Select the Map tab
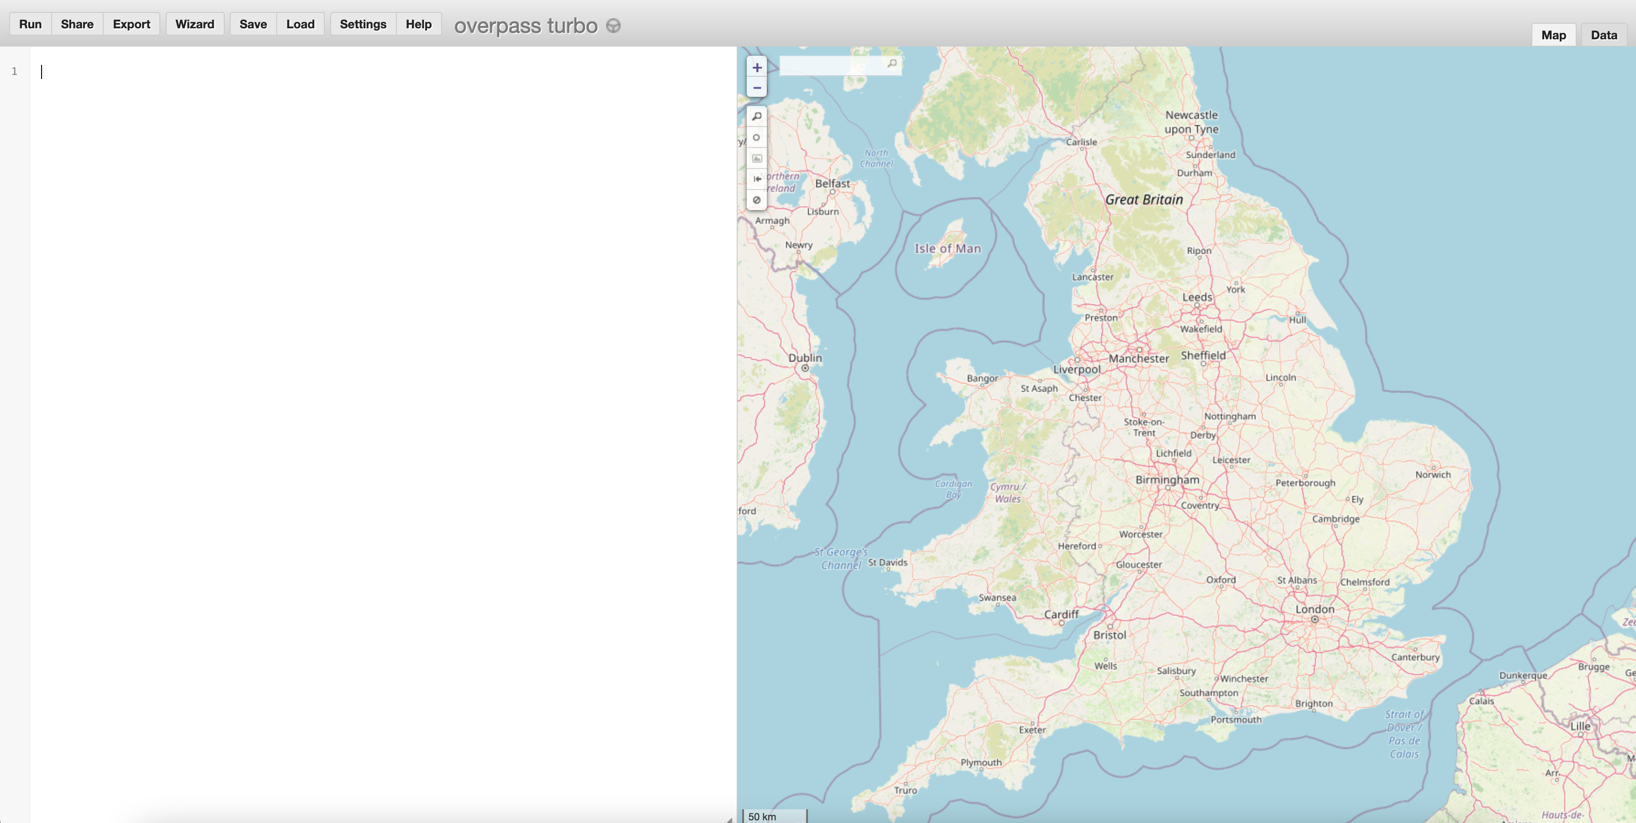Image resolution: width=1636 pixels, height=823 pixels. coord(1554,34)
